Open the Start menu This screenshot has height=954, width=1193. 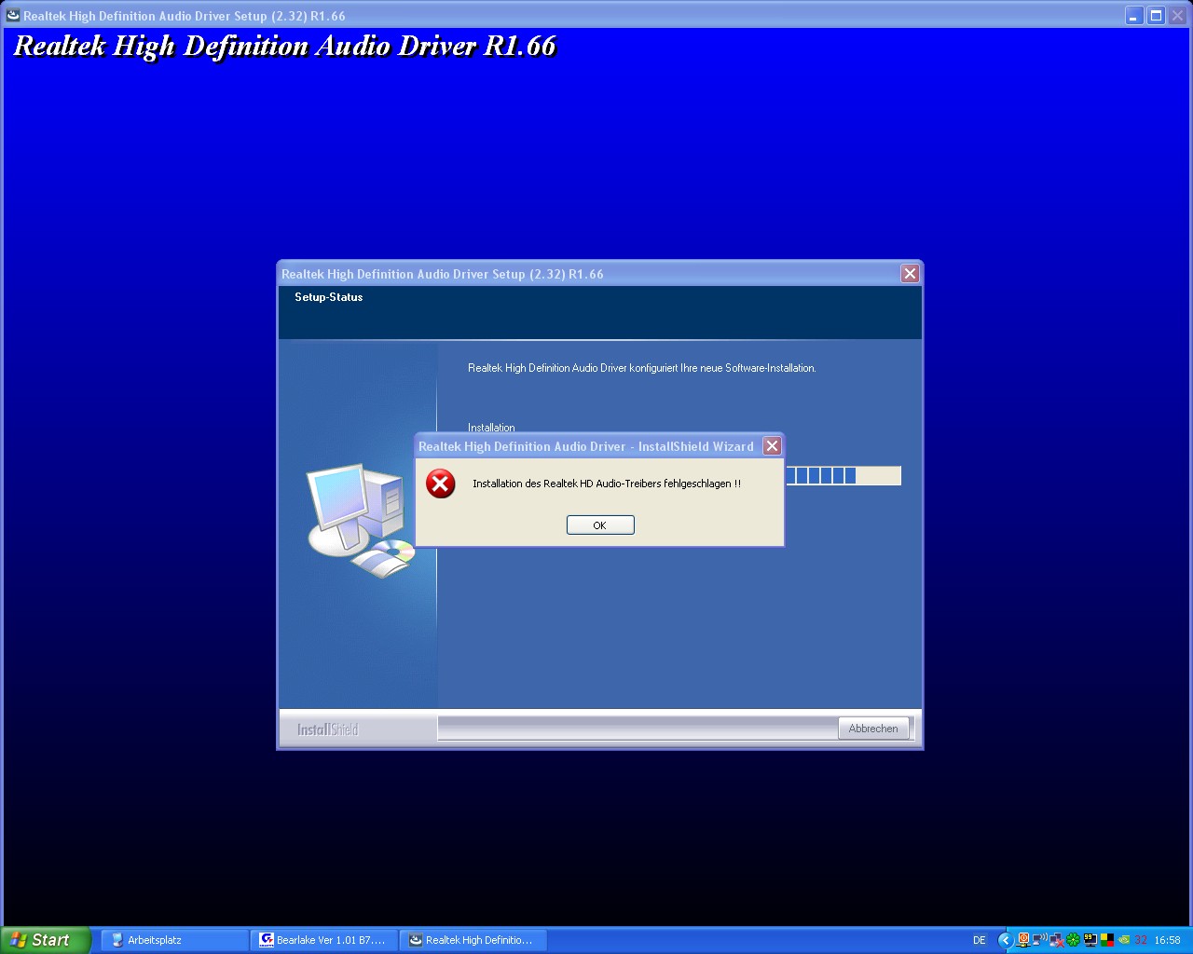click(x=46, y=940)
